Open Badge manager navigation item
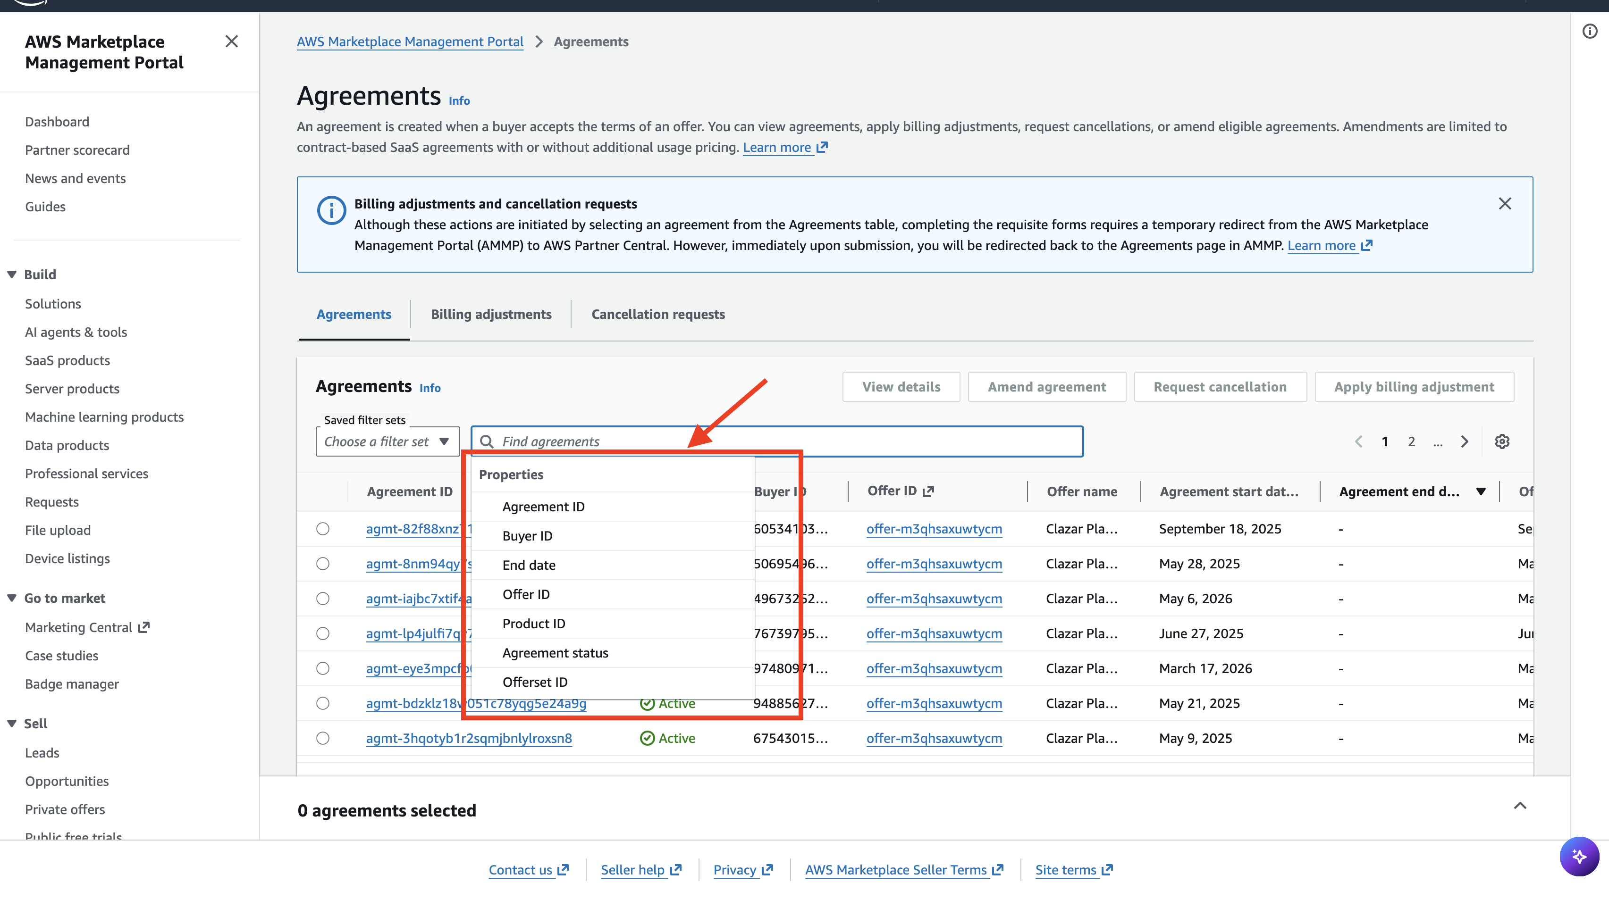 [72, 683]
